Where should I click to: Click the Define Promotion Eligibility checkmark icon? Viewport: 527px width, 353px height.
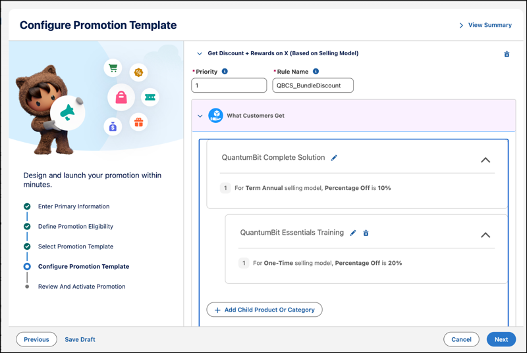[27, 227]
